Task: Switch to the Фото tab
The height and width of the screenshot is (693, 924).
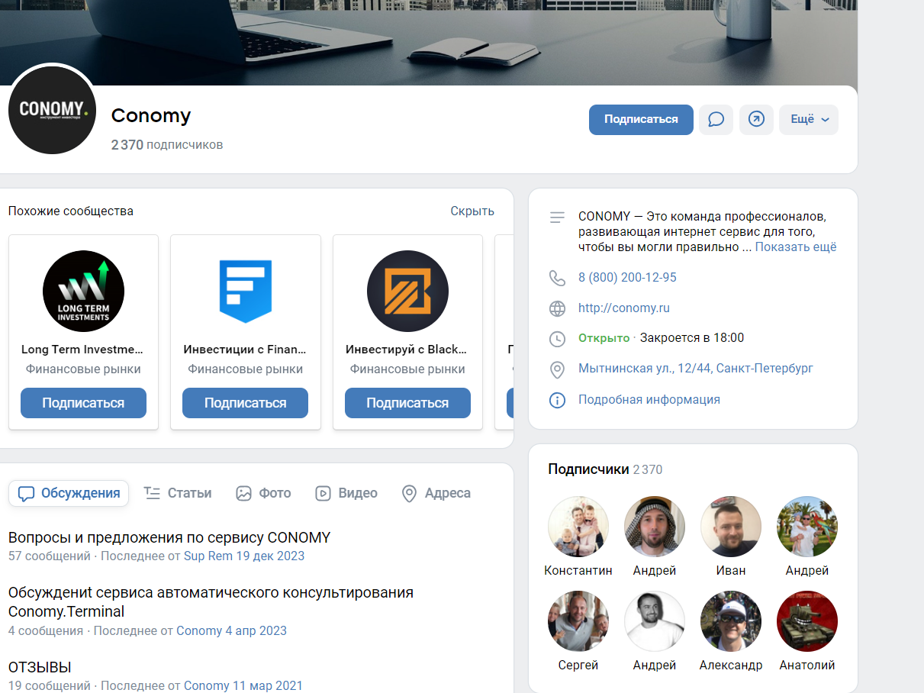Action: tap(263, 493)
